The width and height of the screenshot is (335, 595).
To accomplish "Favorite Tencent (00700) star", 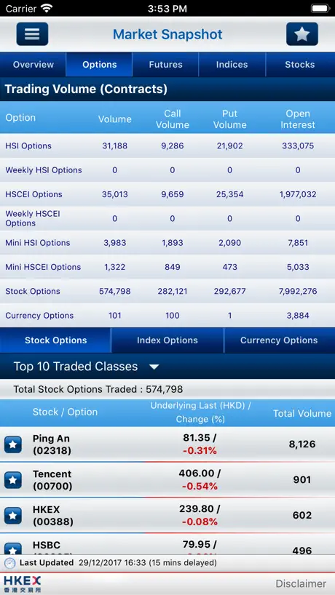I will click(x=13, y=480).
